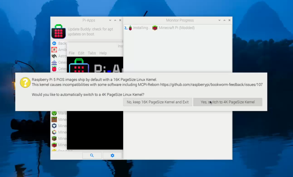Click Yes, switch to 4K PageSize Kernel
Image resolution: width=293 pixels, height=177 pixels.
227,102
